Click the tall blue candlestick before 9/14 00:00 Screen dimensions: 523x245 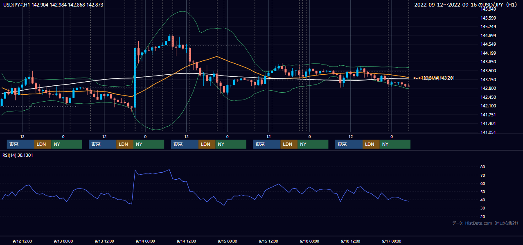(x=135, y=78)
